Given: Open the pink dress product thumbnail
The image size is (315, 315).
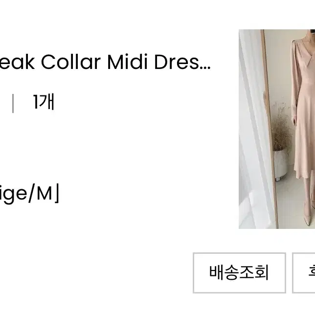Looking at the screenshot, I should pos(277,129).
